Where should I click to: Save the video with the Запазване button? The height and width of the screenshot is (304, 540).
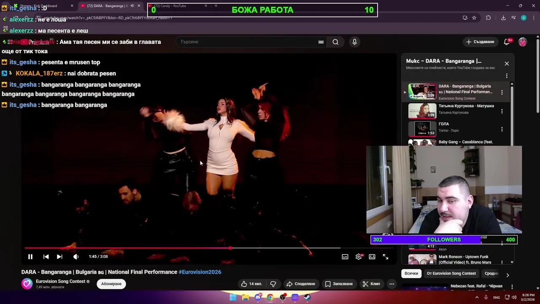(339, 284)
